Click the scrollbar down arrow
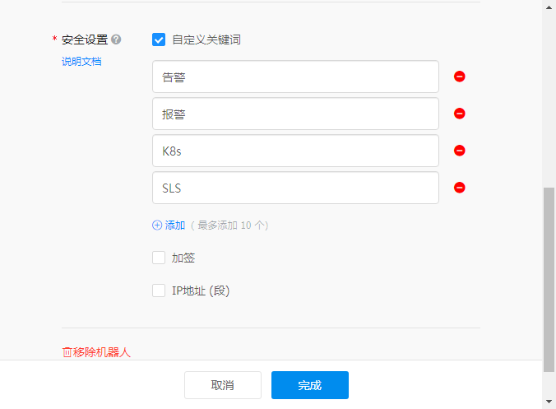Viewport: 556px width, 409px height. [x=549, y=402]
